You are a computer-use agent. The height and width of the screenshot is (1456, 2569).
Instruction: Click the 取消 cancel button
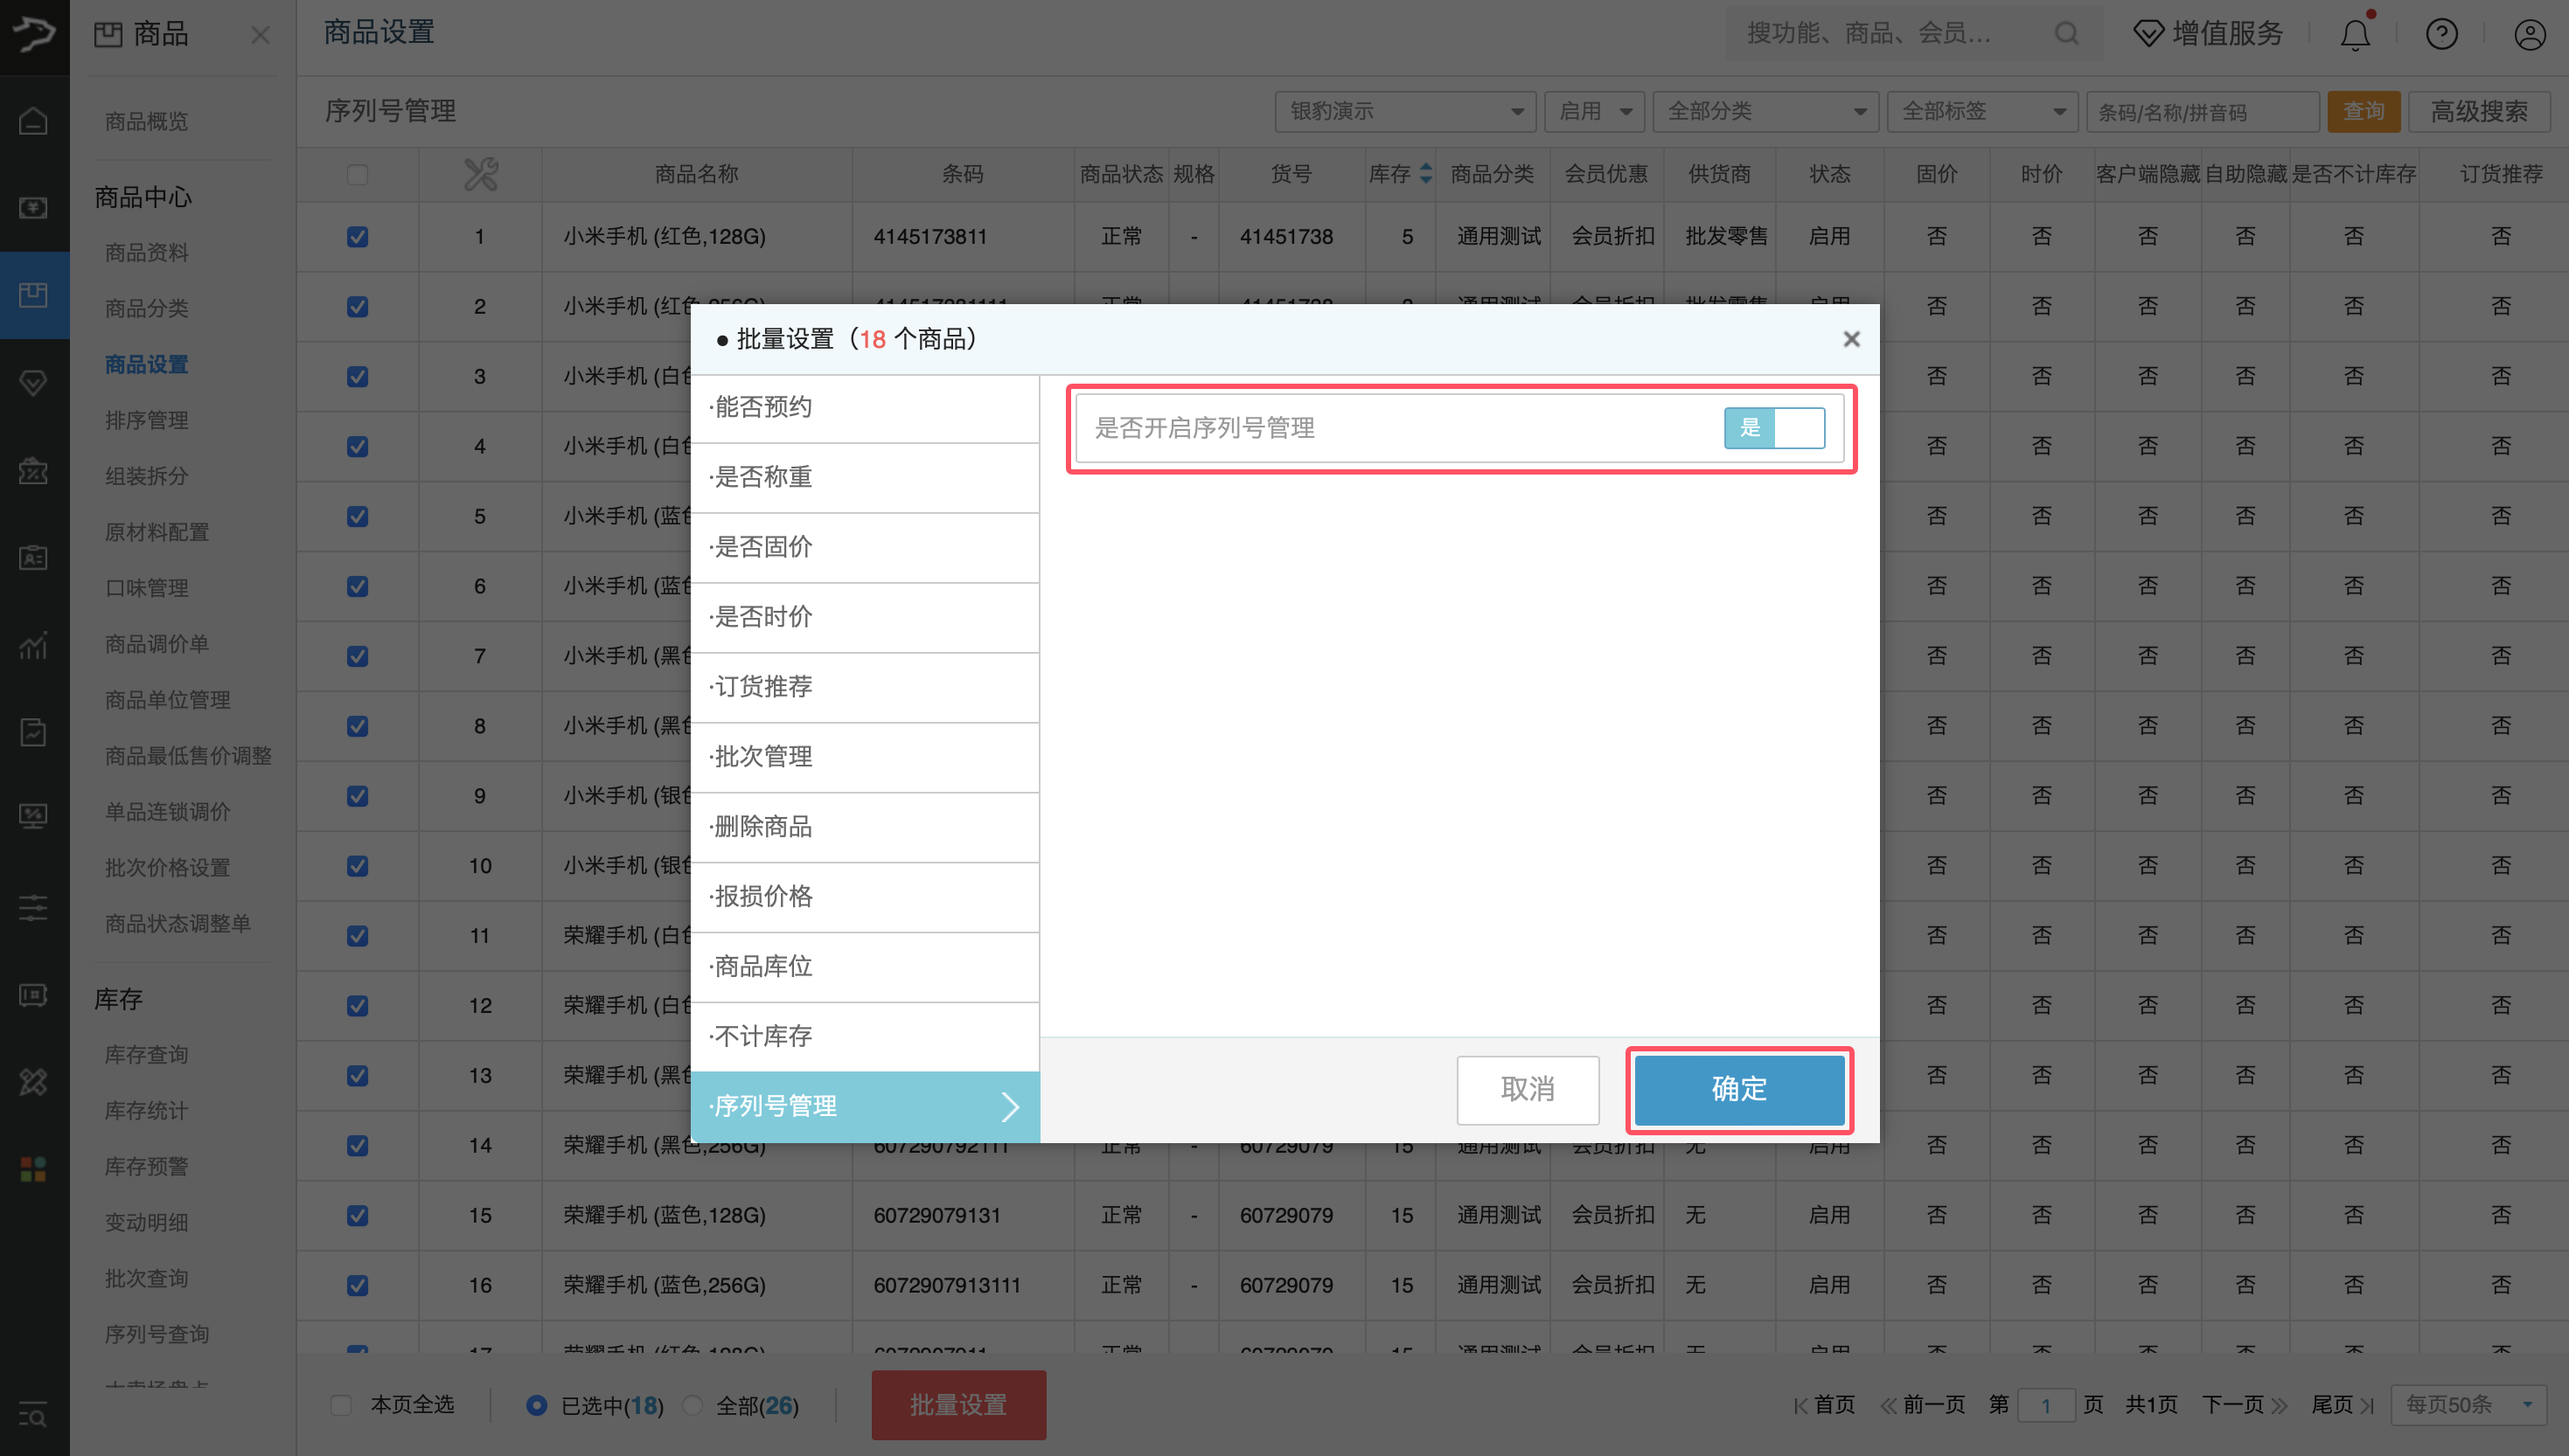1527,1089
